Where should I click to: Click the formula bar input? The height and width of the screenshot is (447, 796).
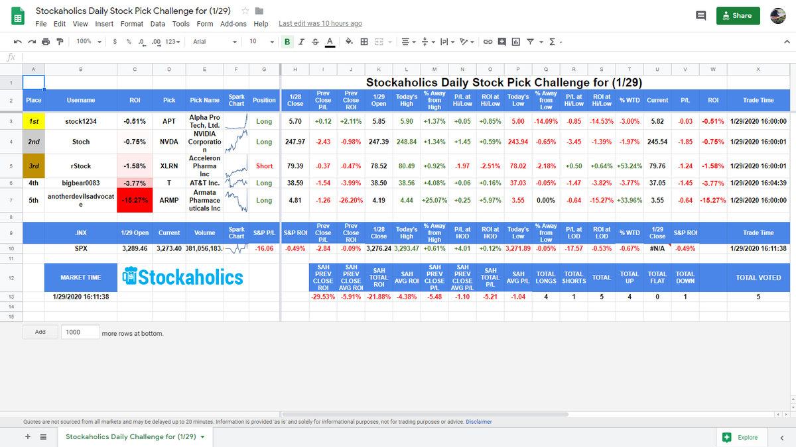pyautogui.click(x=408, y=57)
